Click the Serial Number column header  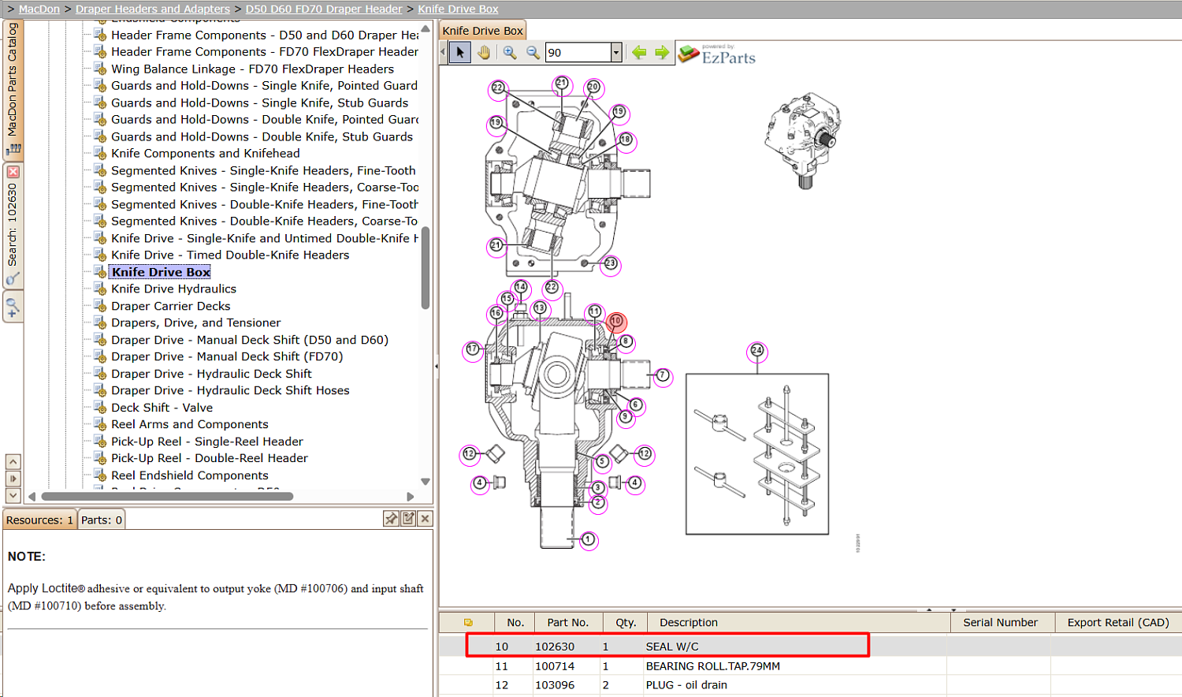click(x=1000, y=623)
